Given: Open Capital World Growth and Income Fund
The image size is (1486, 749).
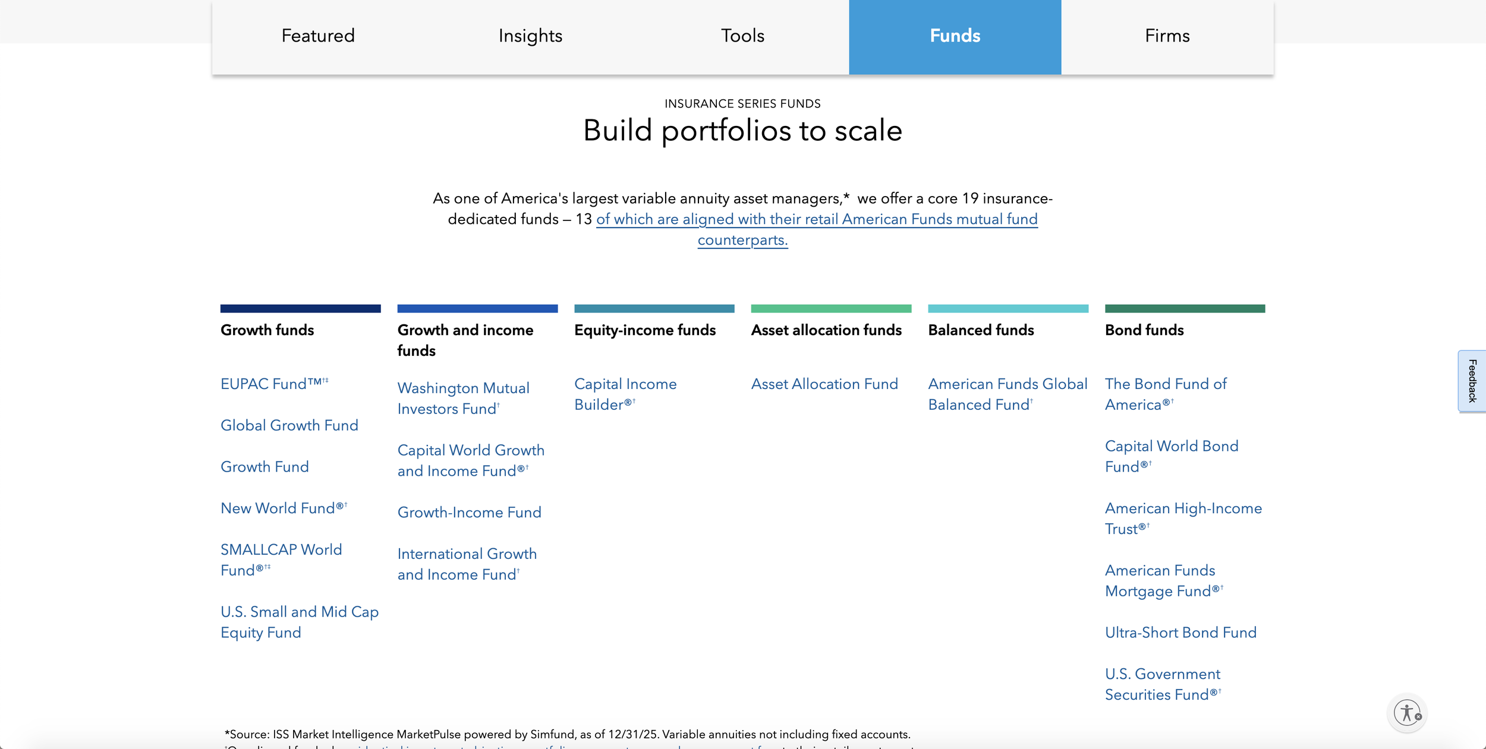Looking at the screenshot, I should (x=471, y=460).
